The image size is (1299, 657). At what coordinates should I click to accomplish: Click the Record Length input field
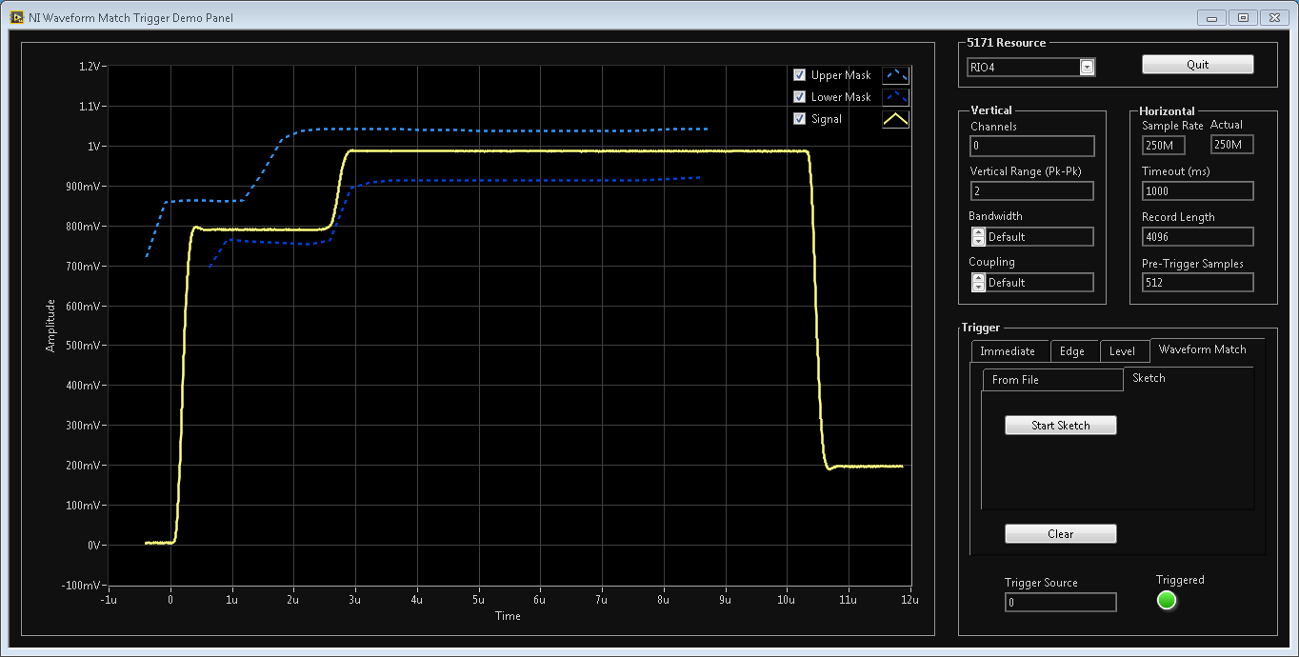(1197, 236)
